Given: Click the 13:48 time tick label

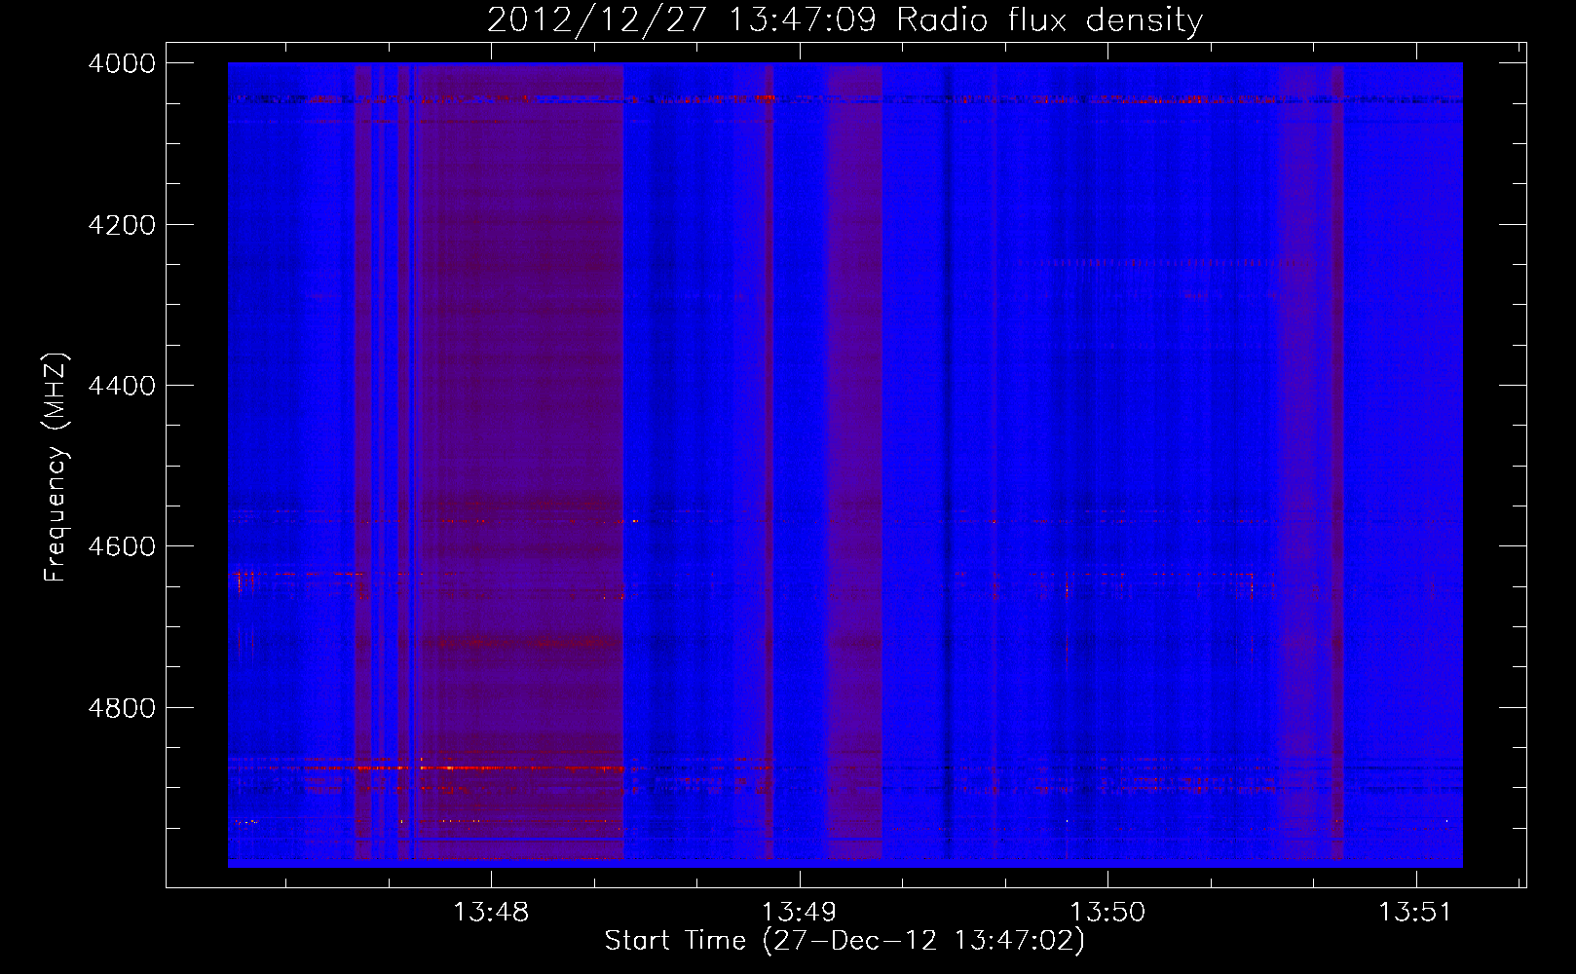Looking at the screenshot, I should pyautogui.click(x=491, y=913).
